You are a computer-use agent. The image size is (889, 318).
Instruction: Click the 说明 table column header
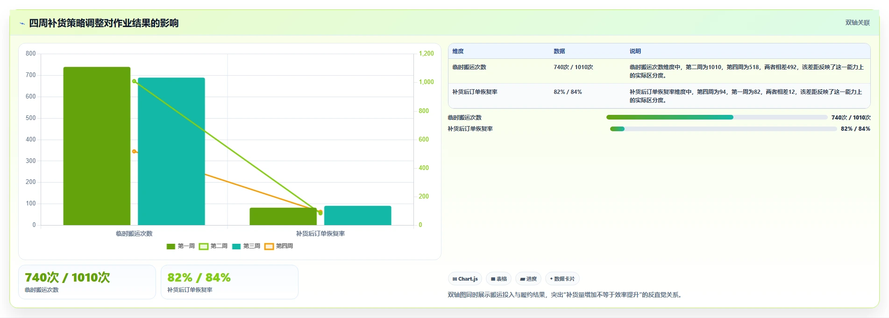point(635,51)
